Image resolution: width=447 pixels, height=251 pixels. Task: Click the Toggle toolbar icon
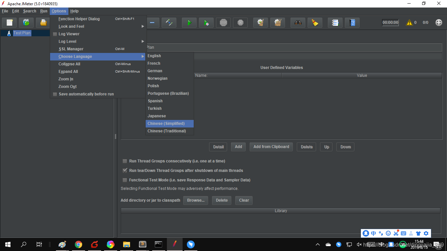pos(169,23)
